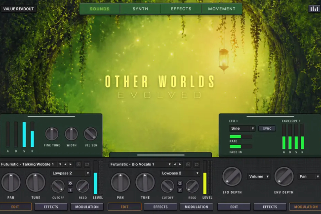
Task: Click the Tune knob of Talking Wobble 1
Action: point(36,182)
